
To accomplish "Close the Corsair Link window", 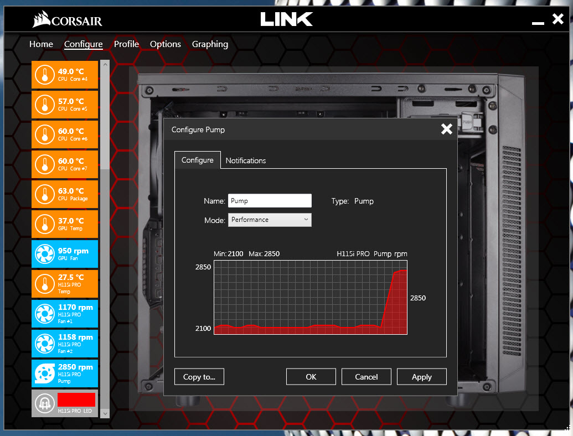I will coord(558,19).
